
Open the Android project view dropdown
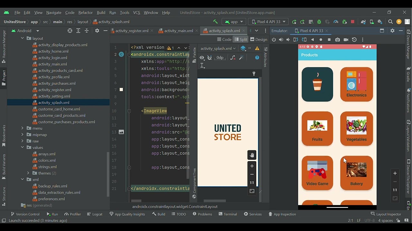point(25,31)
